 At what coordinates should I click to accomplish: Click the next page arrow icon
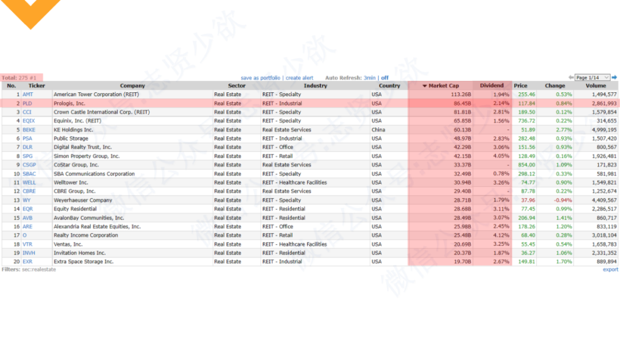point(614,77)
